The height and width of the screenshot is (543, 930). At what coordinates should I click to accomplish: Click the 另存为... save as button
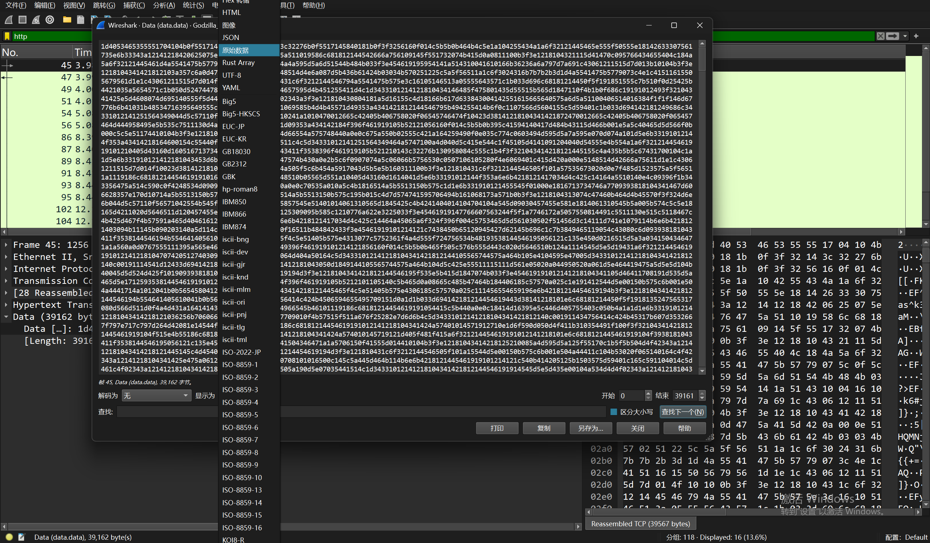(590, 428)
